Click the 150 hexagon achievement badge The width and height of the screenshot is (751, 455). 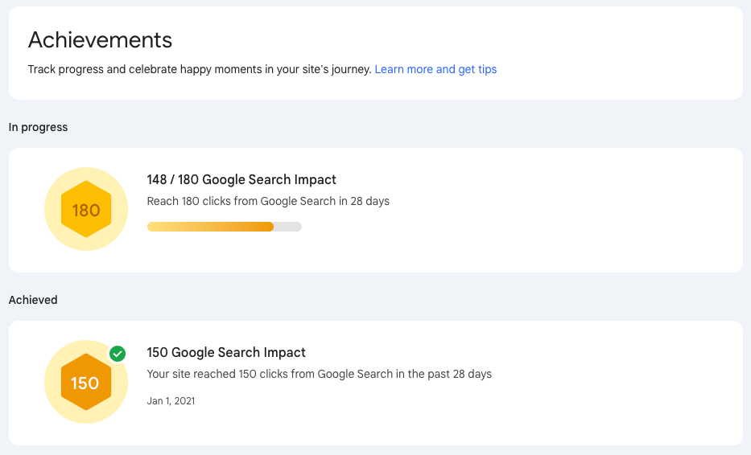click(85, 383)
